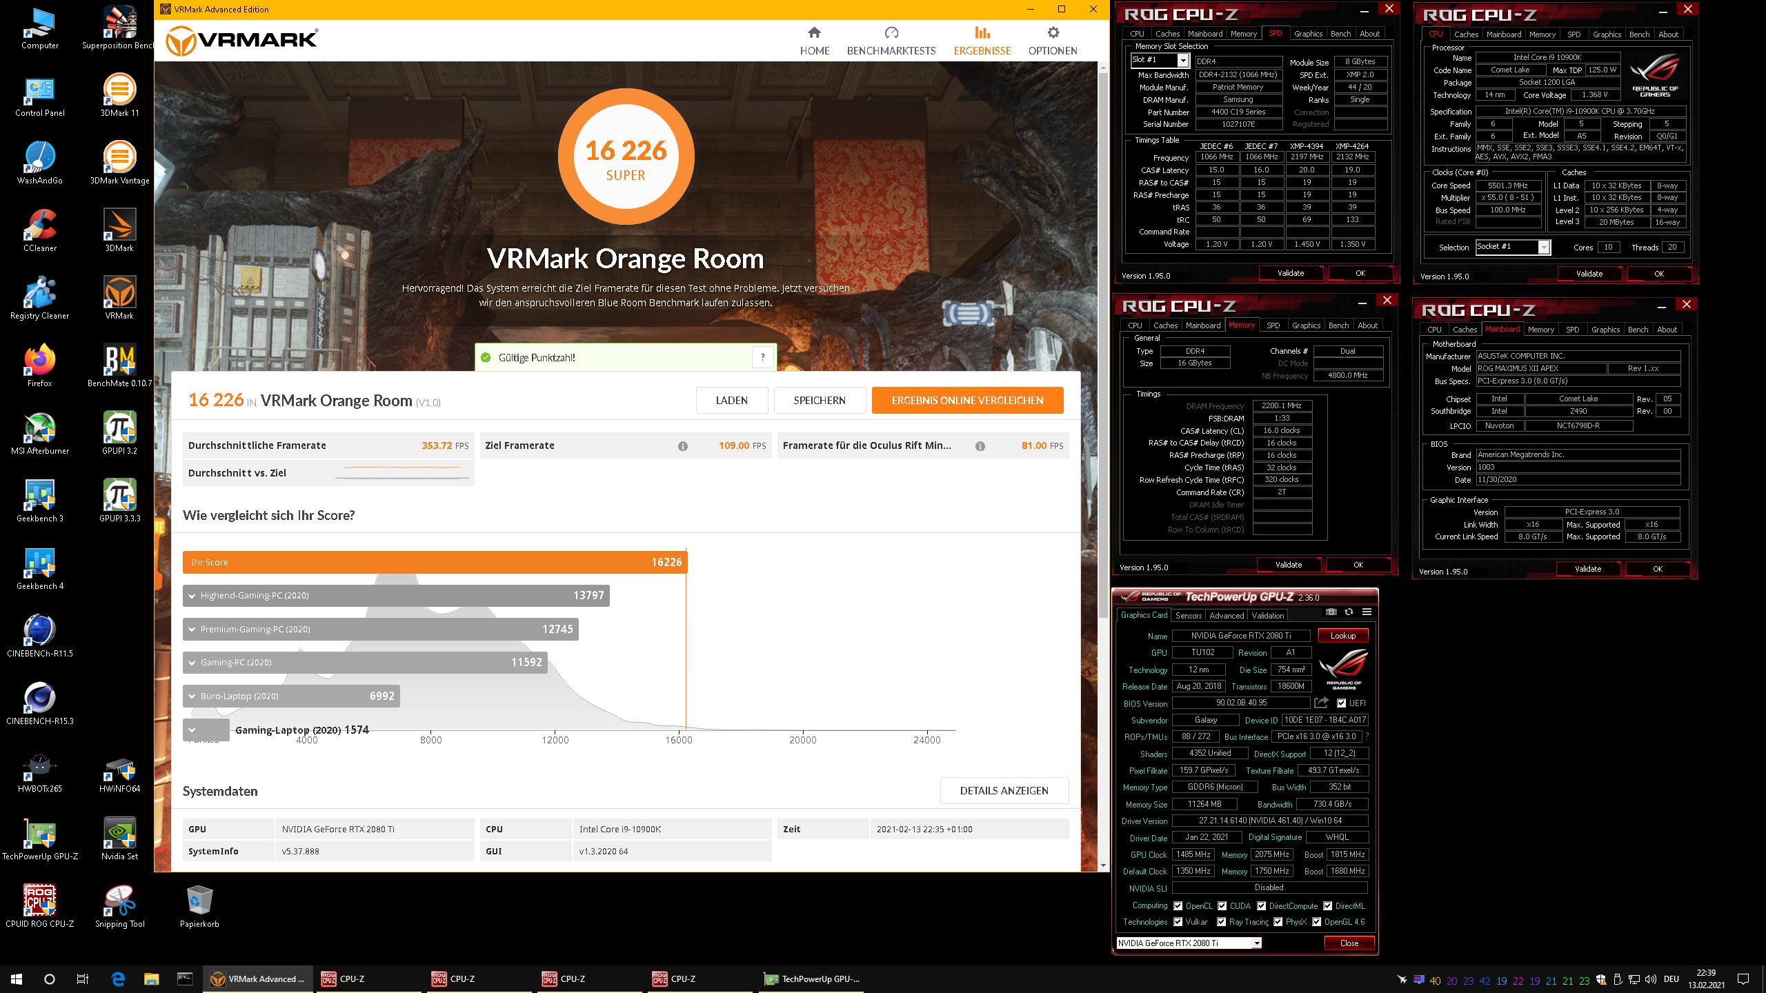This screenshot has height=993, width=1766.
Task: Click the Bus Interface question mark in GPU-Z
Action: click(1367, 736)
